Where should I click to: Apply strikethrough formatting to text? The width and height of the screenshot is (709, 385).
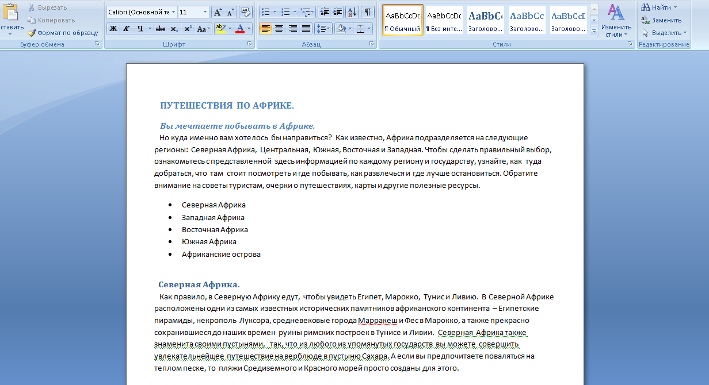tap(160, 28)
